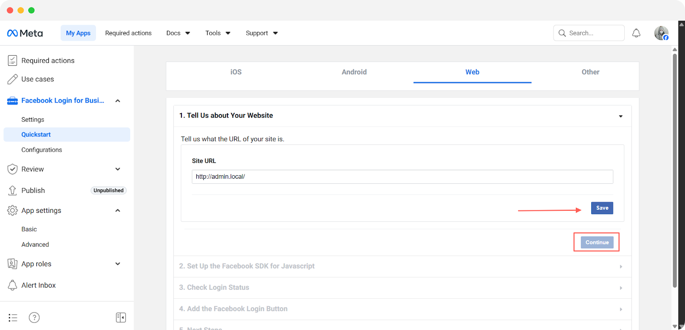Expand the Review section
Screen dimensions: 685x330
coord(118,169)
